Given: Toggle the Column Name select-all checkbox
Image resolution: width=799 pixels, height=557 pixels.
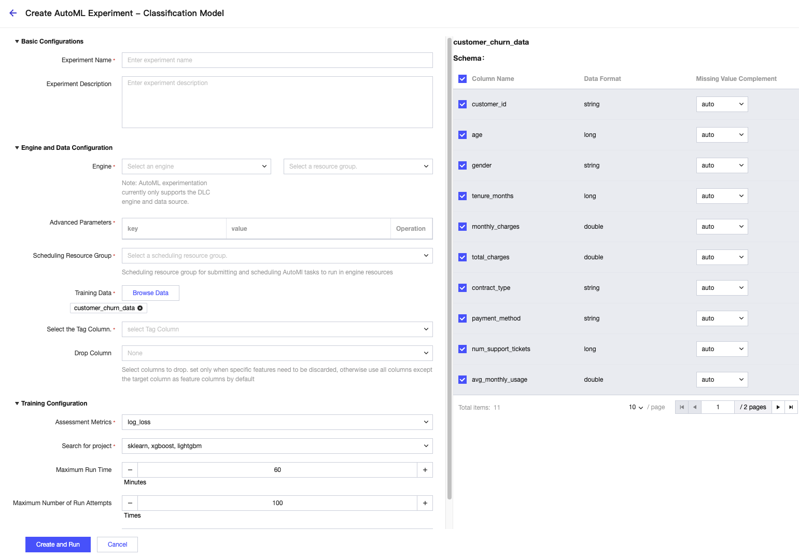Looking at the screenshot, I should point(462,79).
